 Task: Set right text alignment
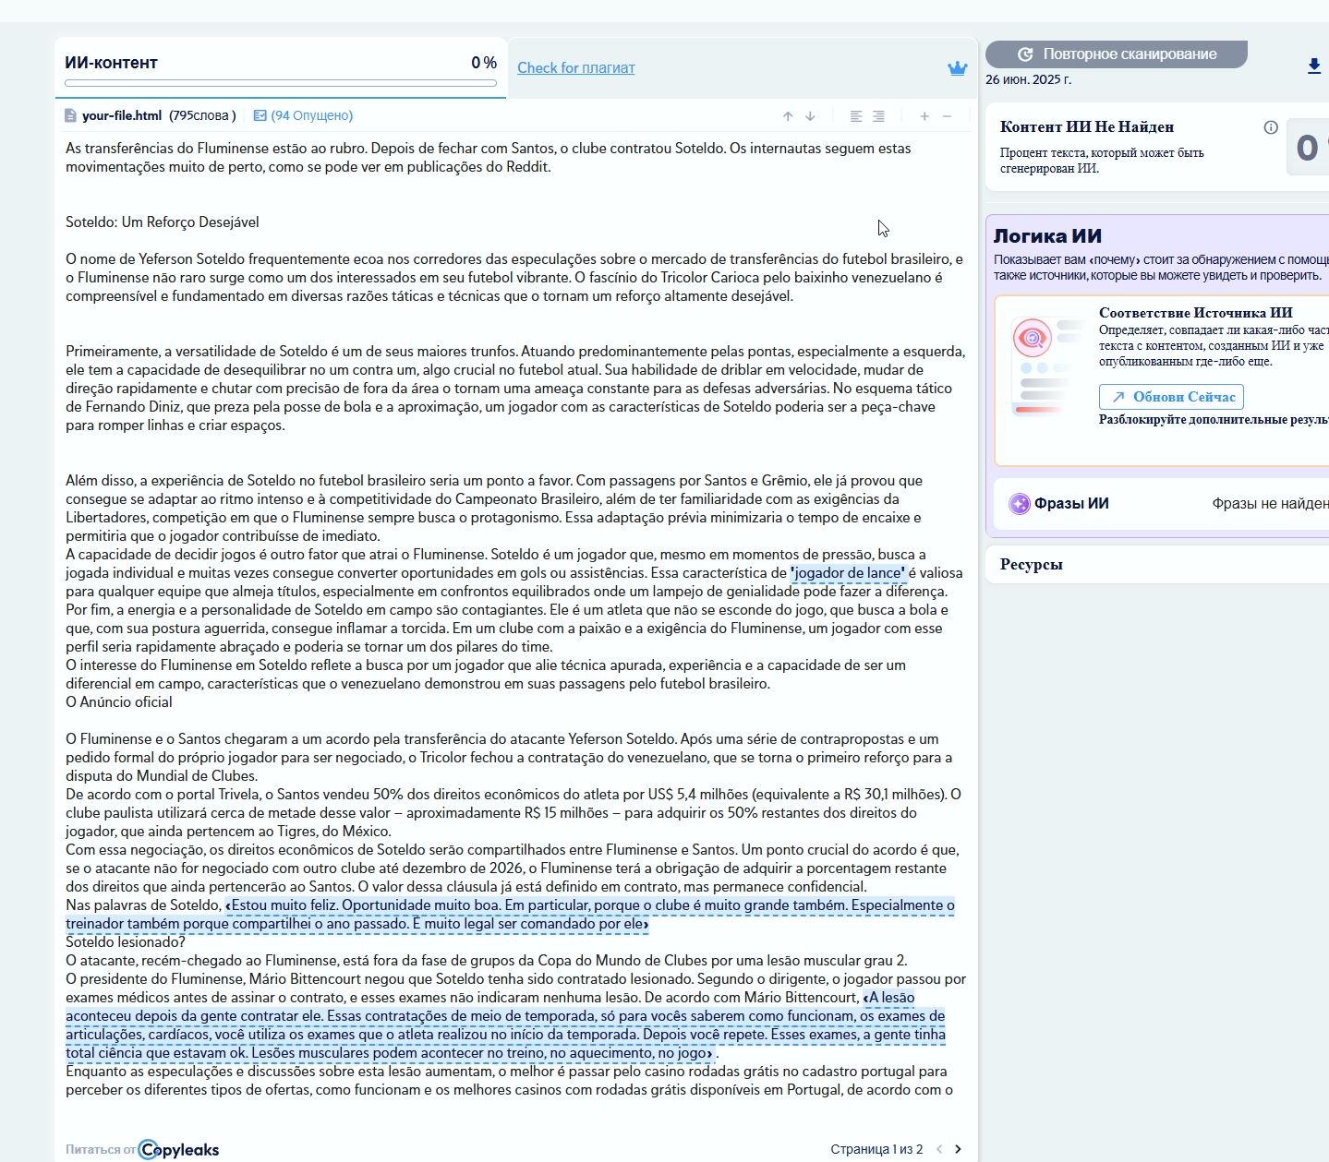(x=878, y=116)
